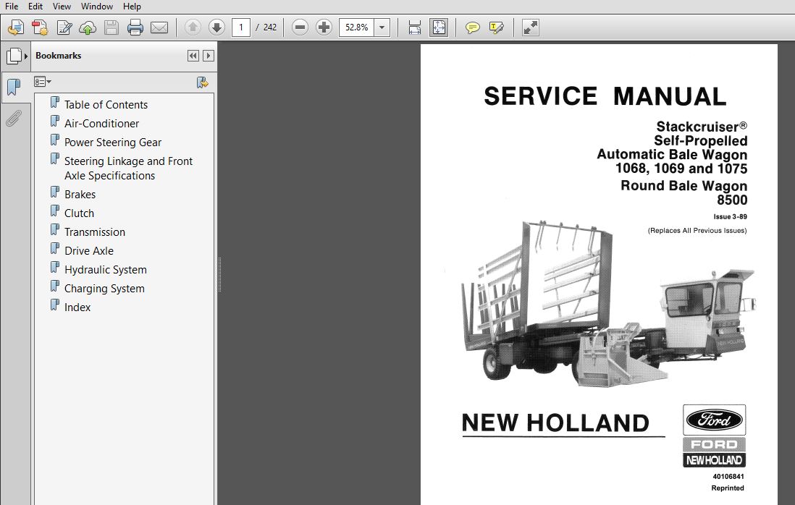This screenshot has width=795, height=505.
Task: Open the Table of Contents bookmark
Action: coord(106,105)
